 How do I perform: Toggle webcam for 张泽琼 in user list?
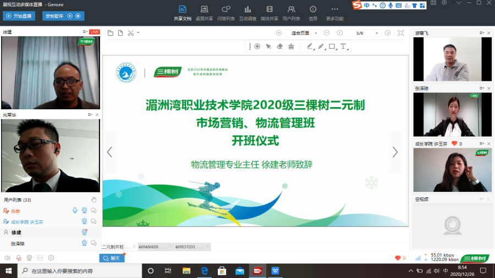(85, 243)
